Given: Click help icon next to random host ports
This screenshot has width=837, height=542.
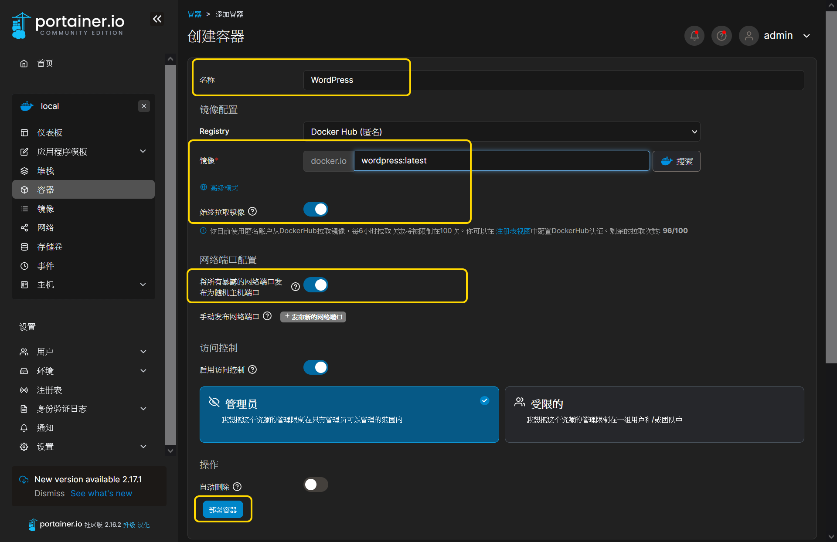Looking at the screenshot, I should 296,287.
